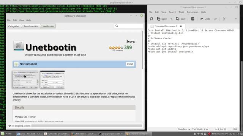Cut selected text with scissors icon
This screenshot has width=243, height=136.
224,19
